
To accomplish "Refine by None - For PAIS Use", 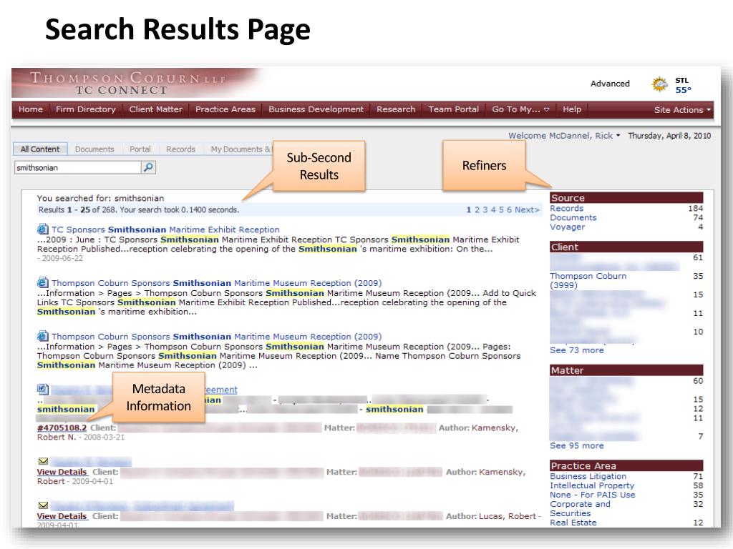I will tap(593, 495).
